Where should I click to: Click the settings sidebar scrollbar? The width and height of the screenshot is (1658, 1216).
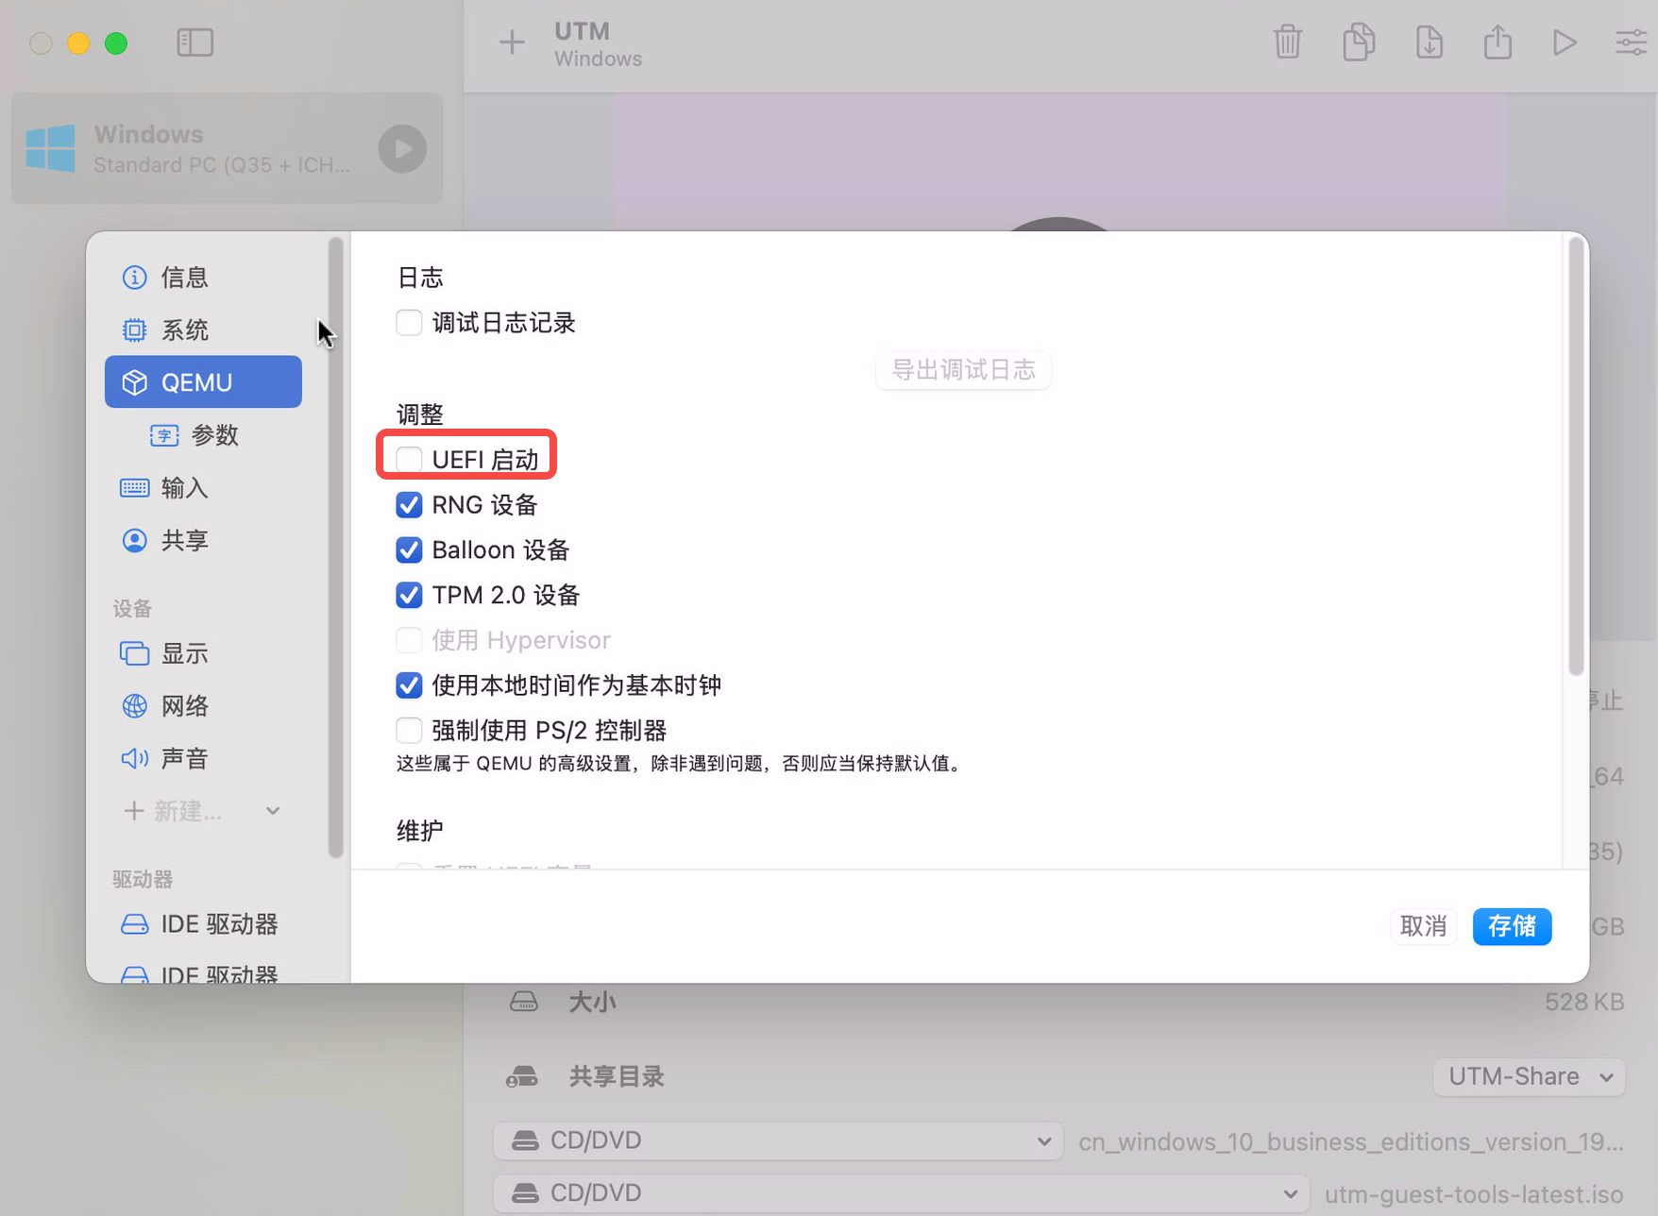[x=335, y=548]
